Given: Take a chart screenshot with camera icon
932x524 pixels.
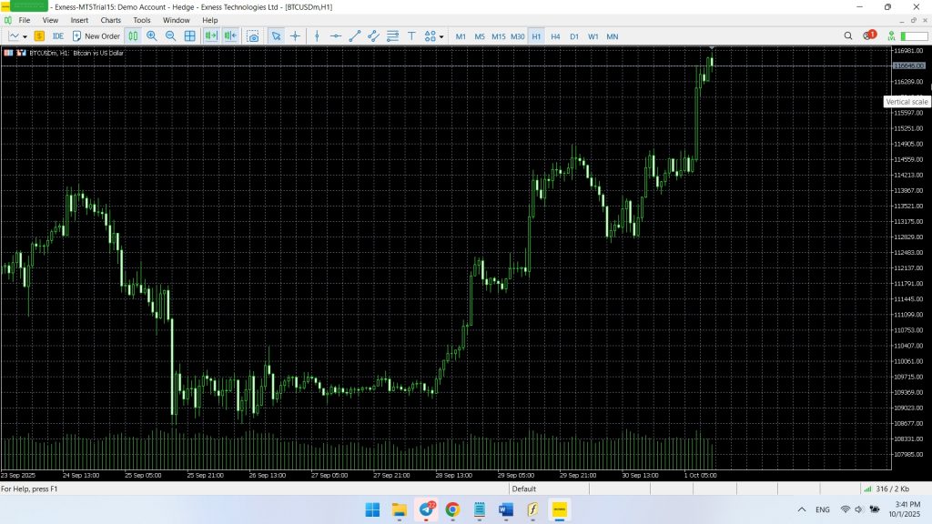Looking at the screenshot, I should point(252,36).
